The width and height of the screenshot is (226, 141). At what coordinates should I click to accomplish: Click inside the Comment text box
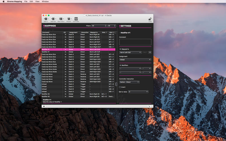point(135,42)
